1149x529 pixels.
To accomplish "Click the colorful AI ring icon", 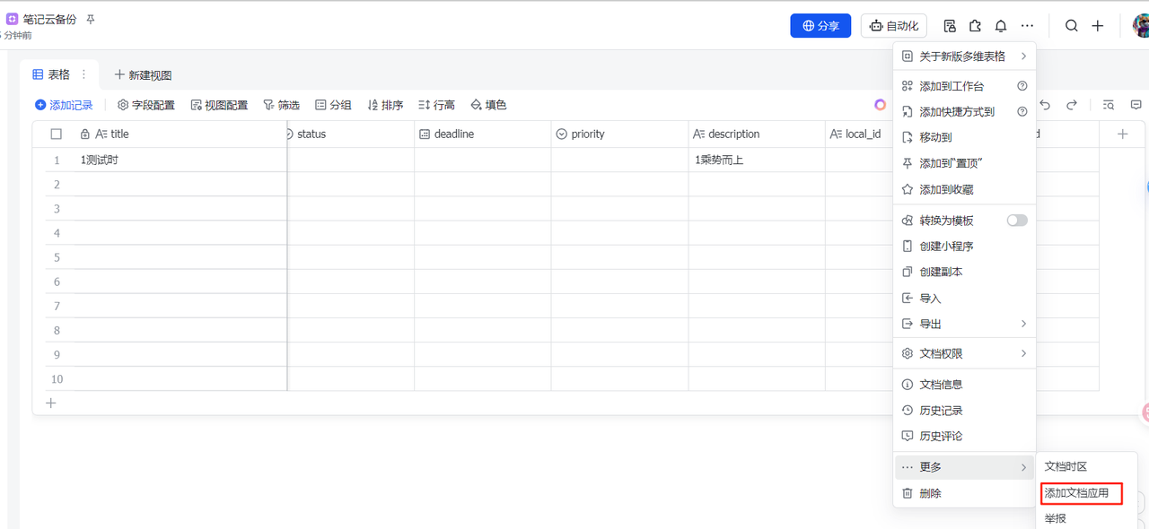I will point(880,105).
